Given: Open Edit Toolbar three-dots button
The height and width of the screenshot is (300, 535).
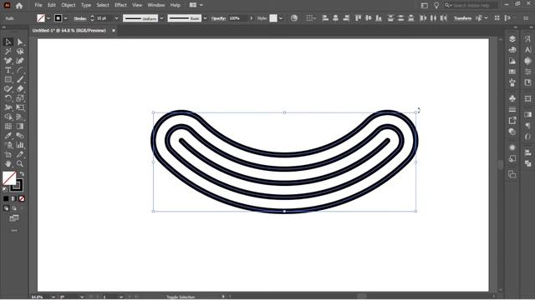Looking at the screenshot, I should (14, 231).
